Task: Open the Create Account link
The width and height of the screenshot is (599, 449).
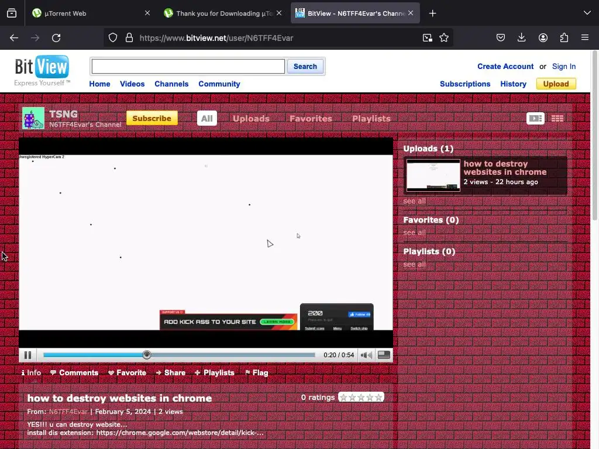Action: coord(505,67)
